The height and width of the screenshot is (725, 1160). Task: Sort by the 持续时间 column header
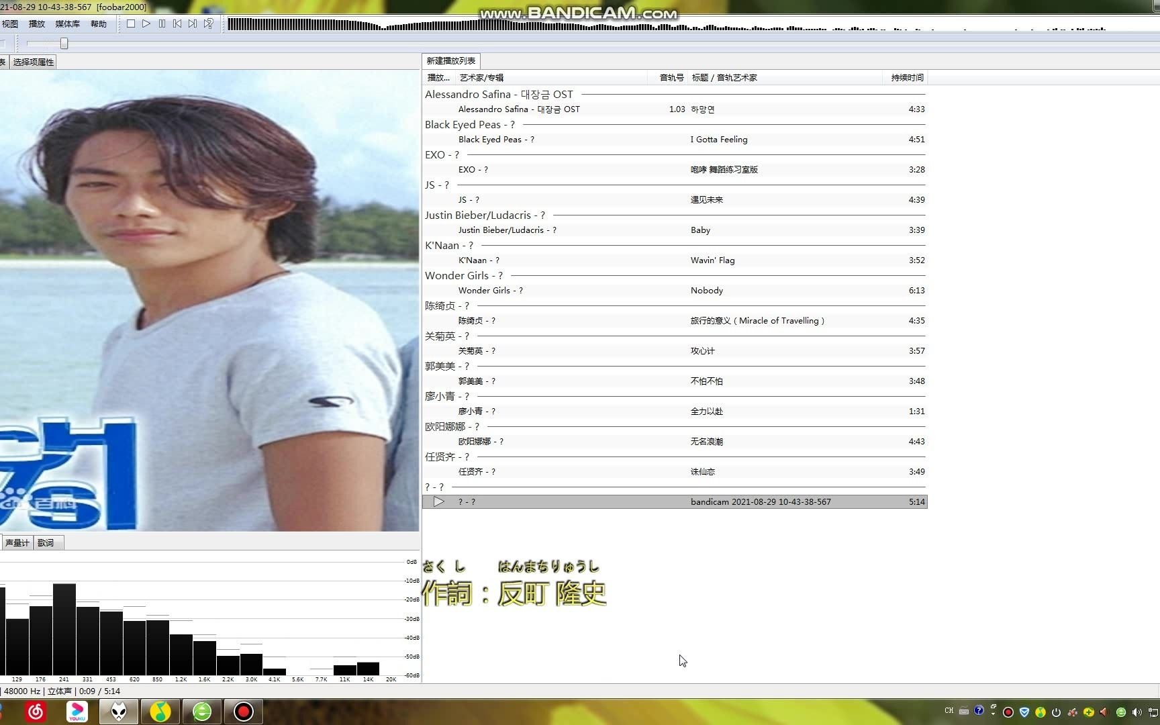906,78
